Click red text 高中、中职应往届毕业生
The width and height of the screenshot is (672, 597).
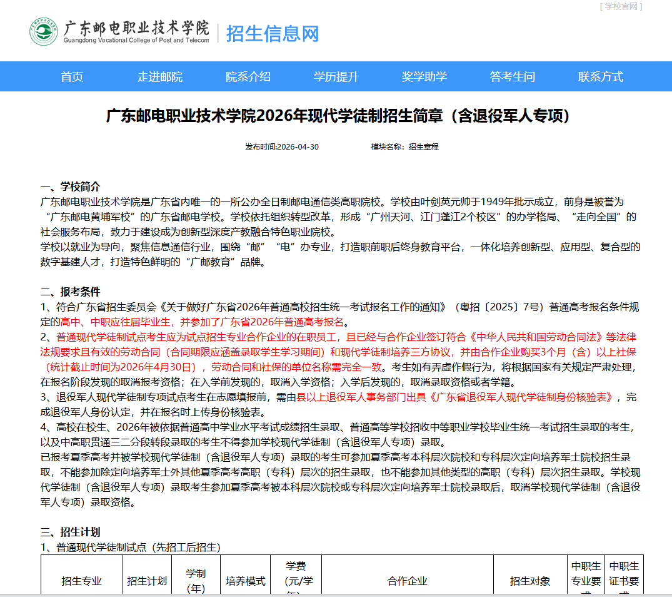(x=115, y=322)
